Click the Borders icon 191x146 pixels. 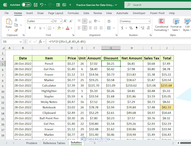(x=50, y=28)
